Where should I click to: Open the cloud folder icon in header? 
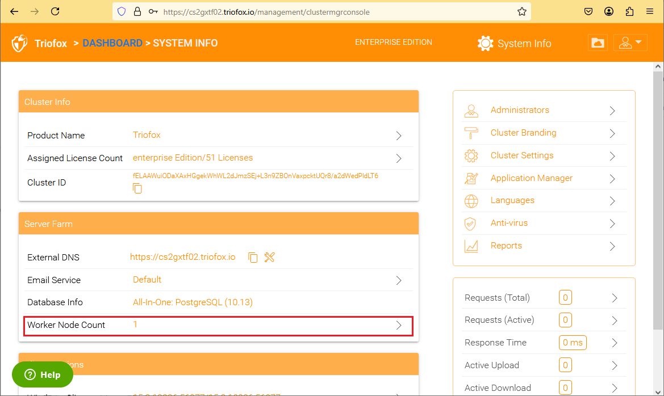point(598,43)
